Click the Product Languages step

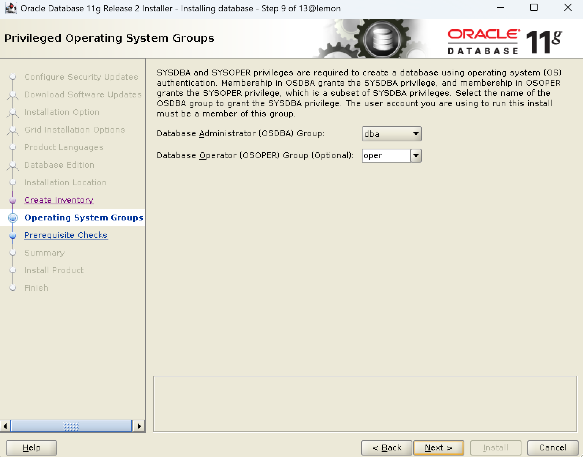64,147
